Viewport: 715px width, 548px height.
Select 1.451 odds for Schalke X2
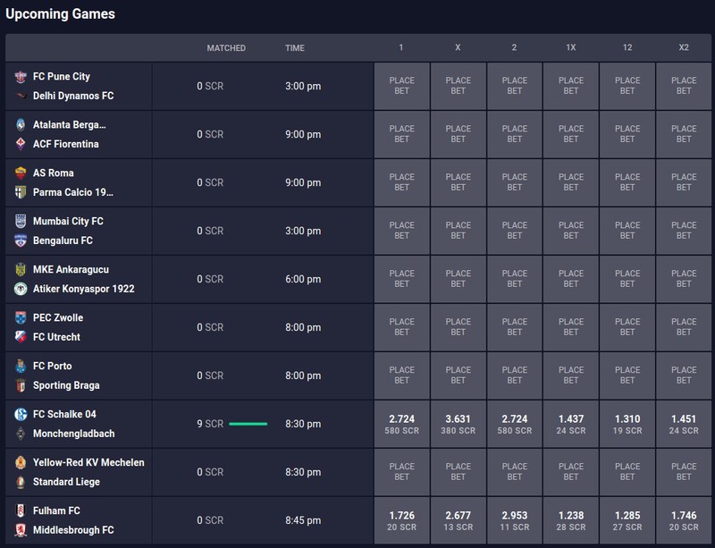(x=684, y=424)
